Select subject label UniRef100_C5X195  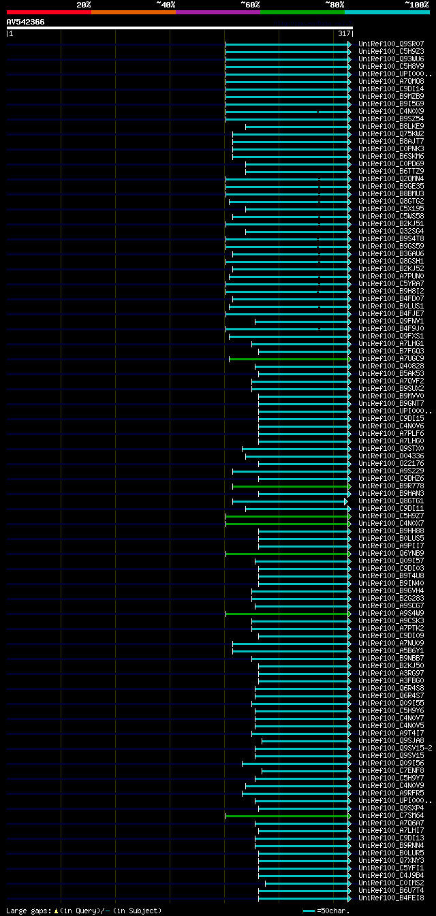(x=390, y=209)
